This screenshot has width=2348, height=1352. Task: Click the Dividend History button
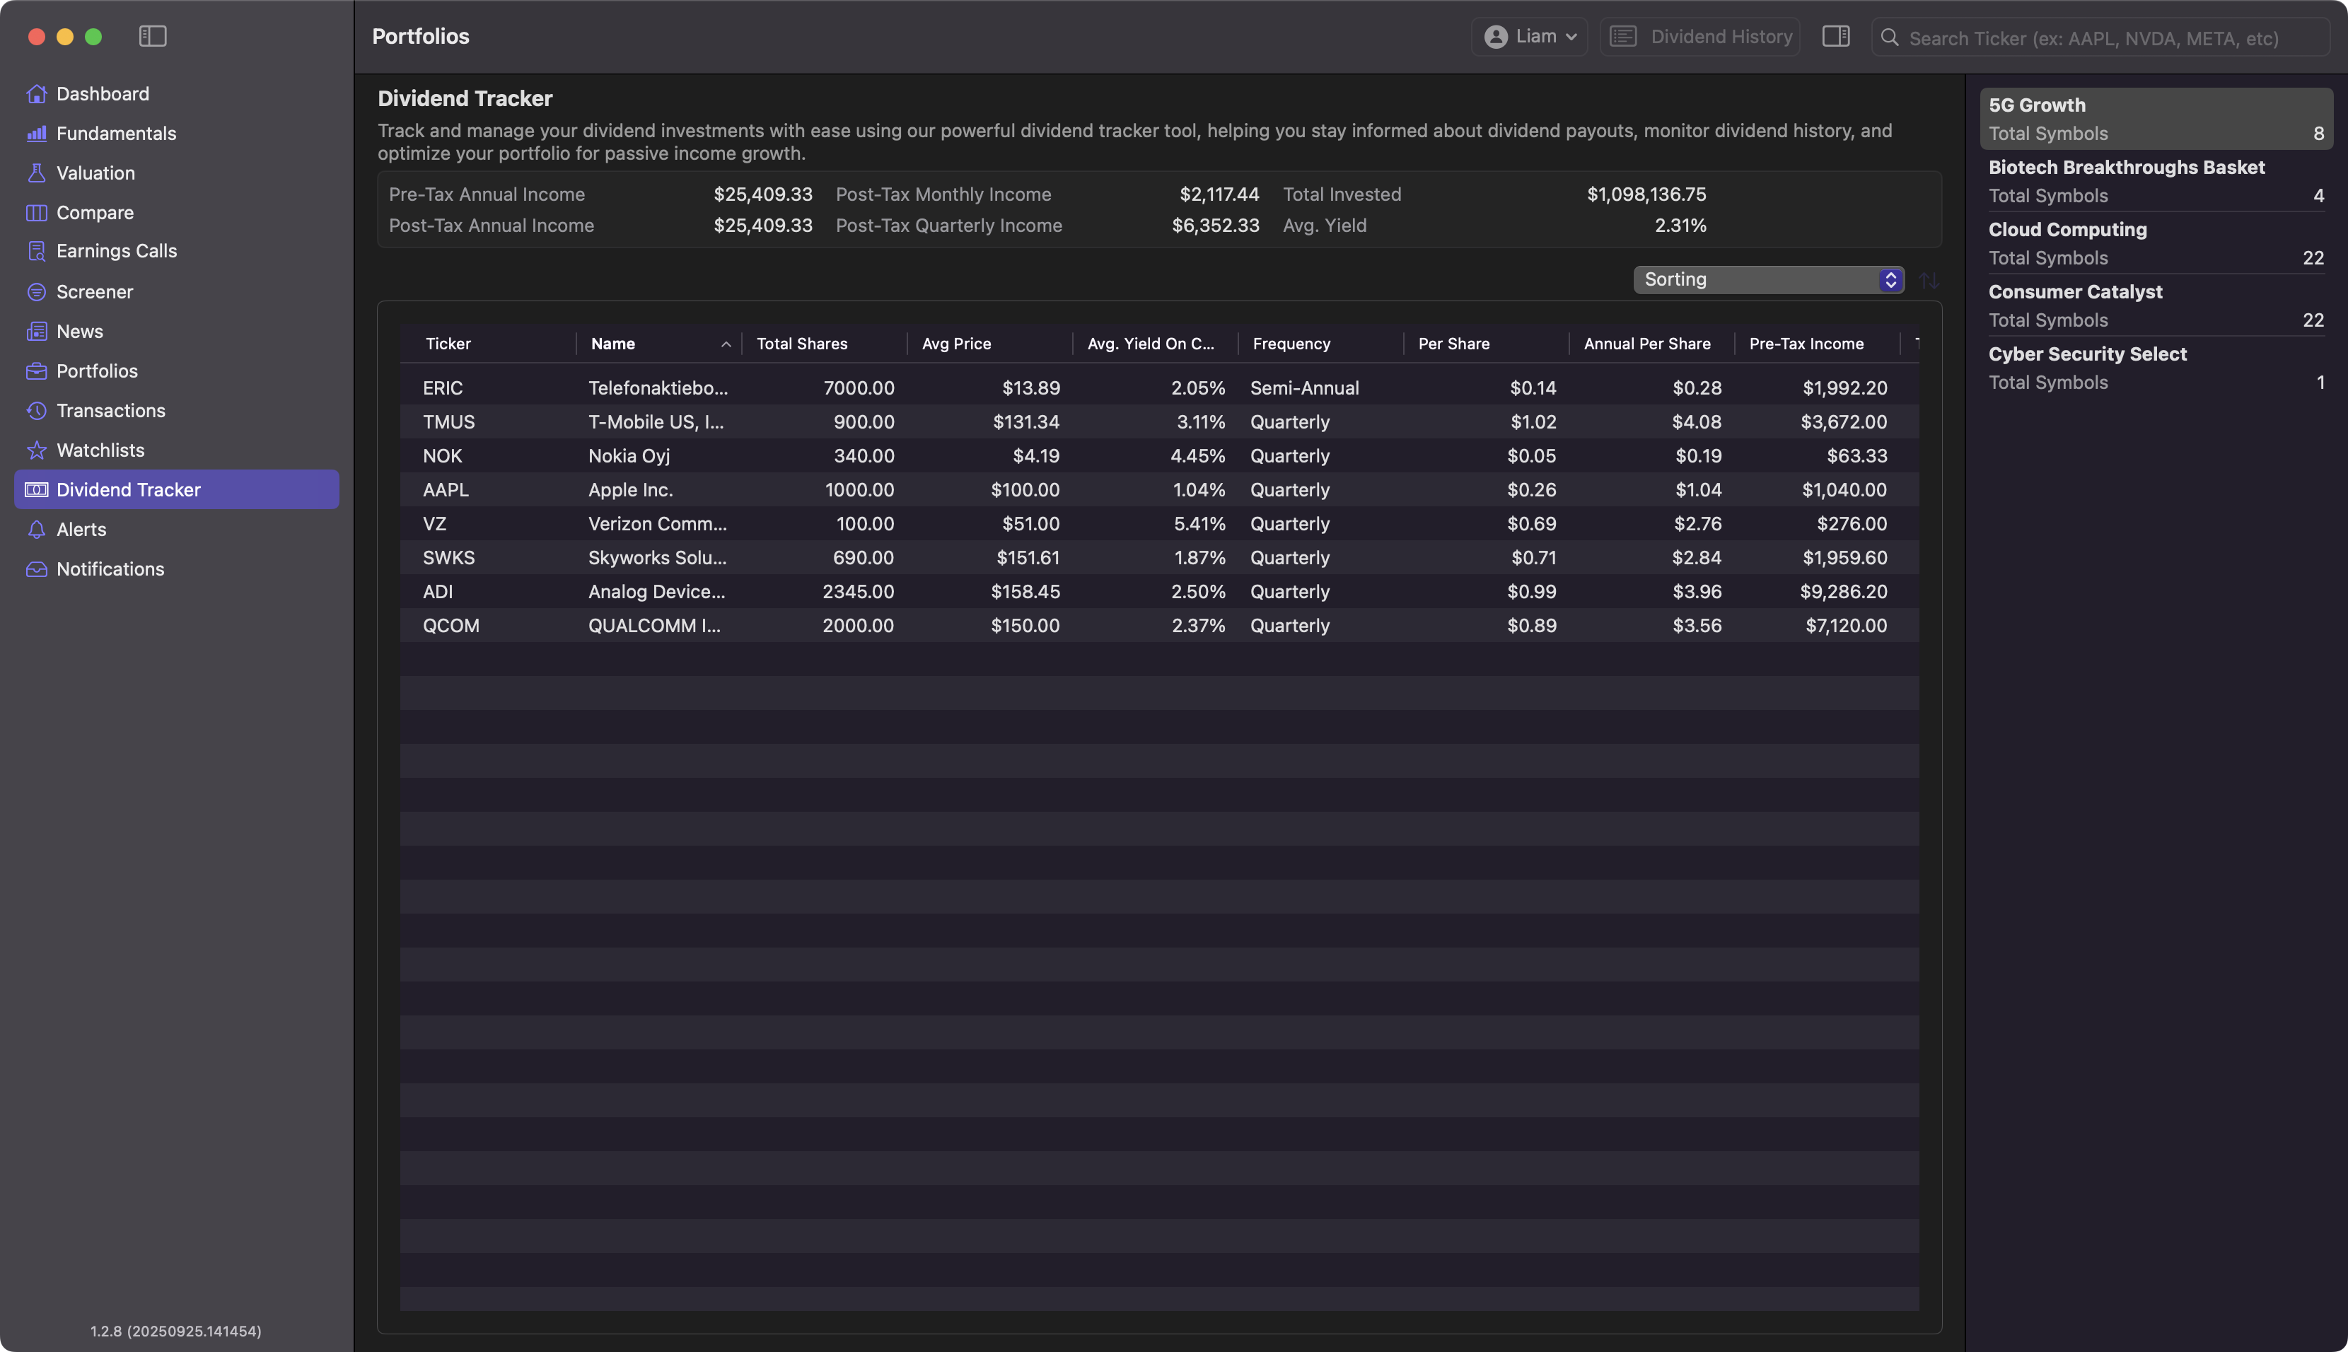tap(1701, 36)
